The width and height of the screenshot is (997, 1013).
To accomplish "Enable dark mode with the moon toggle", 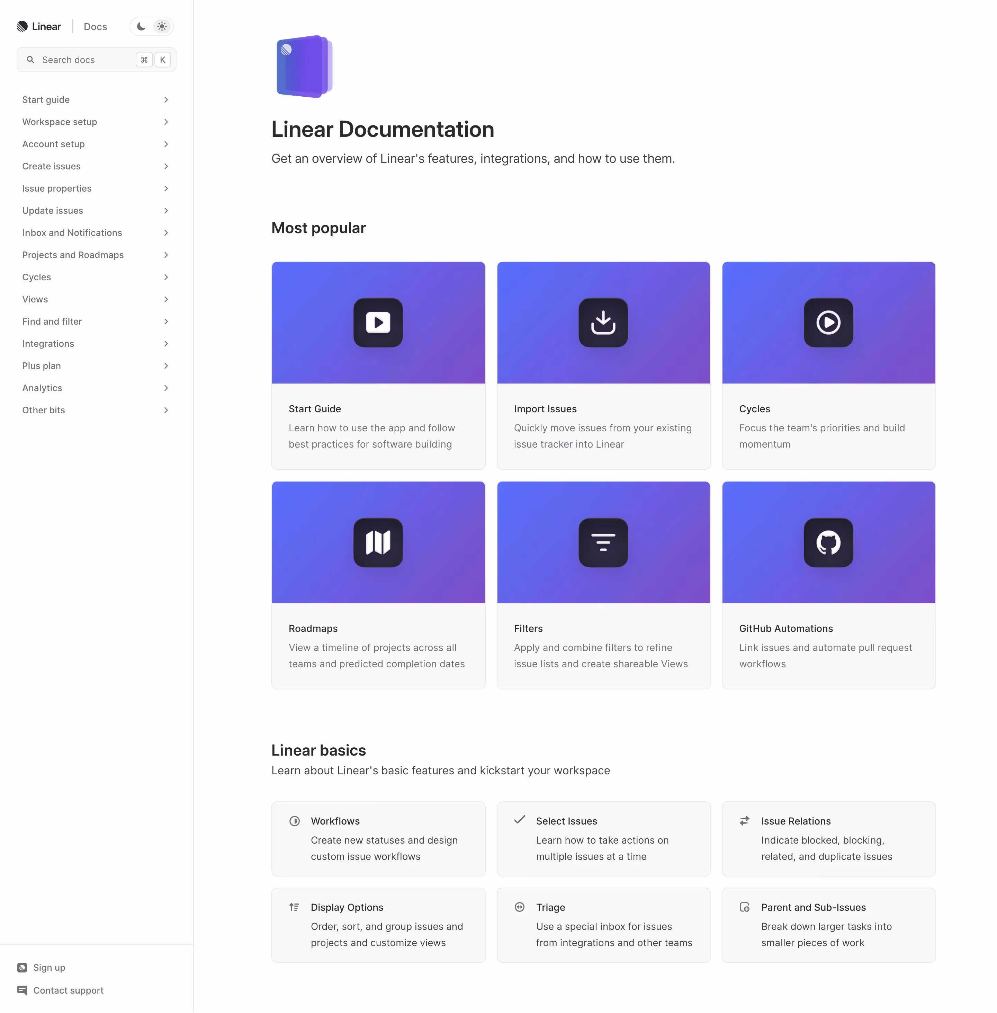I will (140, 26).
